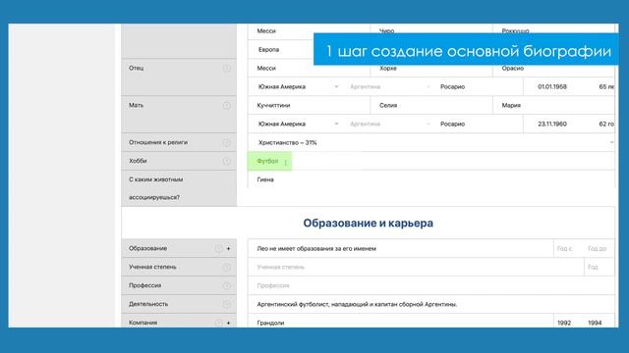Image resolution: width=629 pixels, height=353 pixels.
Task: Click mother's surname field Куччиттини
Action: pos(309,106)
